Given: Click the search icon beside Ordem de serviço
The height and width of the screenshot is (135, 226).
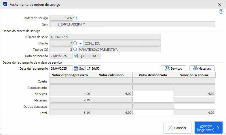Looking at the screenshot, I should click(x=75, y=18).
